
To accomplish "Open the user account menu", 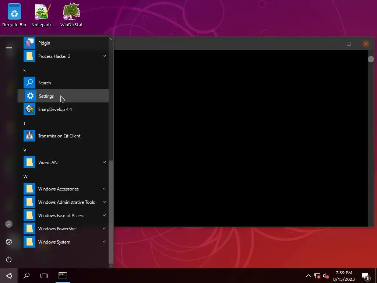I will pyautogui.click(x=9, y=224).
